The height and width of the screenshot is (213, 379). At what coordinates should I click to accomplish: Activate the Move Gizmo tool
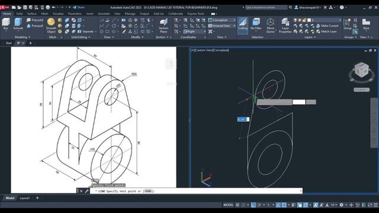click(x=270, y=25)
